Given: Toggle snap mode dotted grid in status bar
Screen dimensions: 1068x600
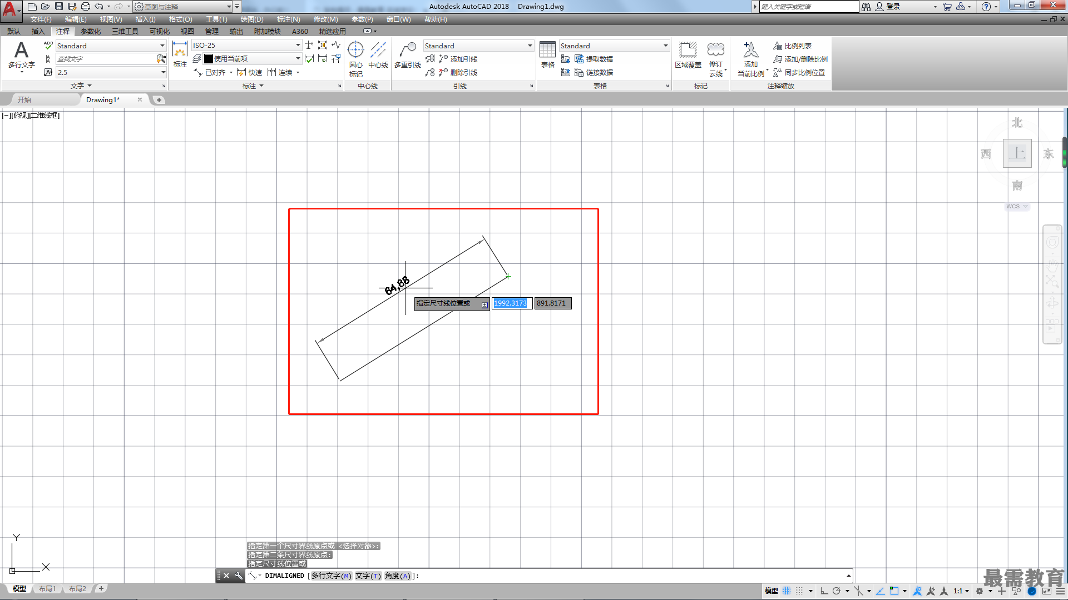Looking at the screenshot, I should [x=800, y=591].
